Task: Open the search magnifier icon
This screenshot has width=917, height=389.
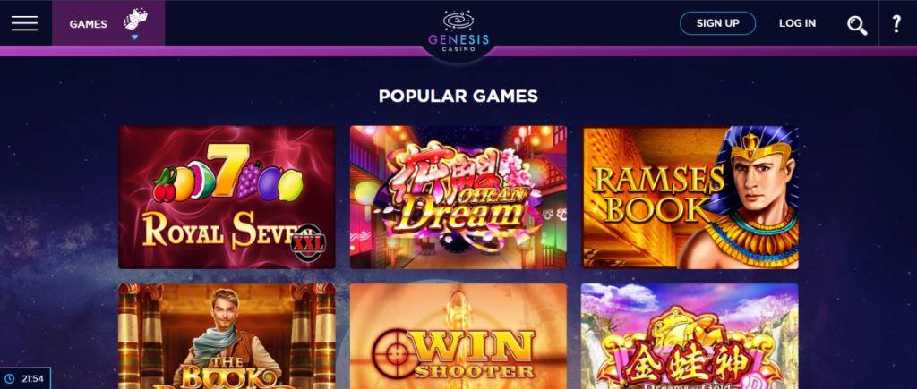Action: pyautogui.click(x=857, y=24)
